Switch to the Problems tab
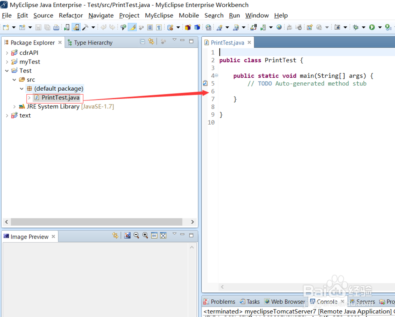The height and width of the screenshot is (317, 395). pyautogui.click(x=220, y=302)
